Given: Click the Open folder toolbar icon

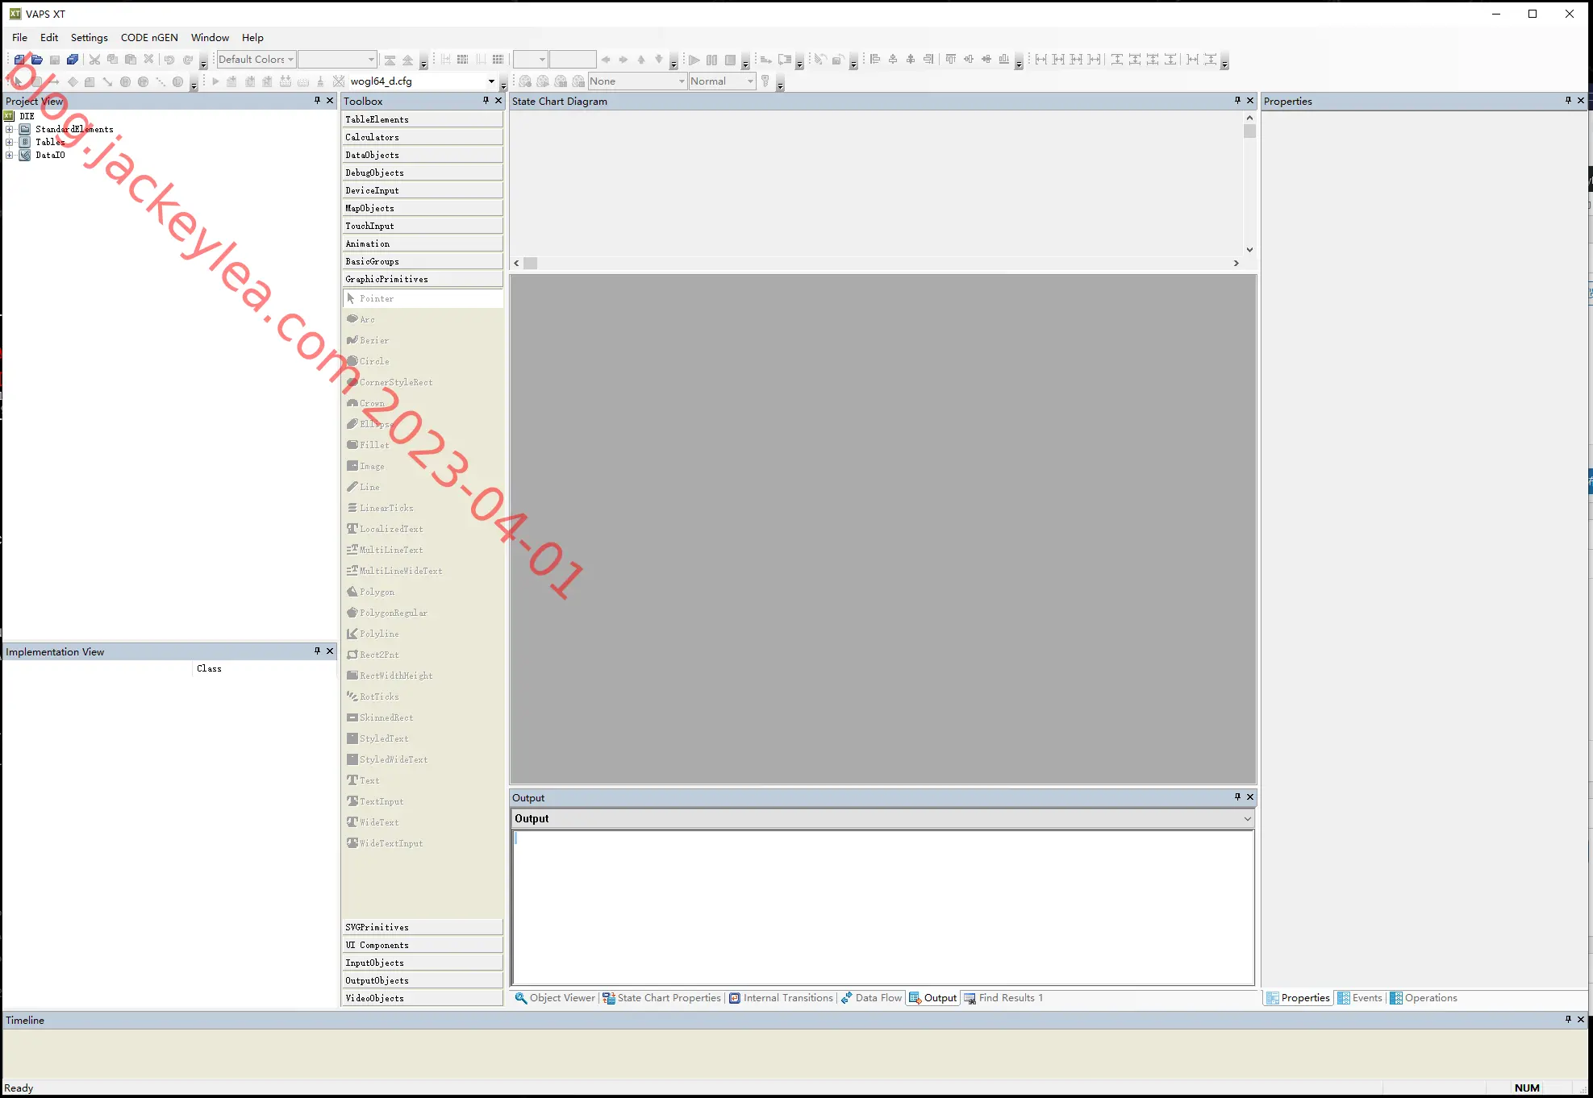Looking at the screenshot, I should pos(37,60).
